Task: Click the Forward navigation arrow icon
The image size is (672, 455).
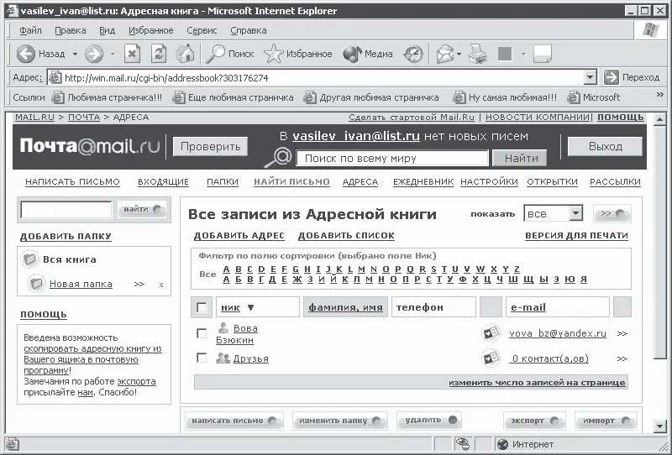Action: click(x=94, y=54)
